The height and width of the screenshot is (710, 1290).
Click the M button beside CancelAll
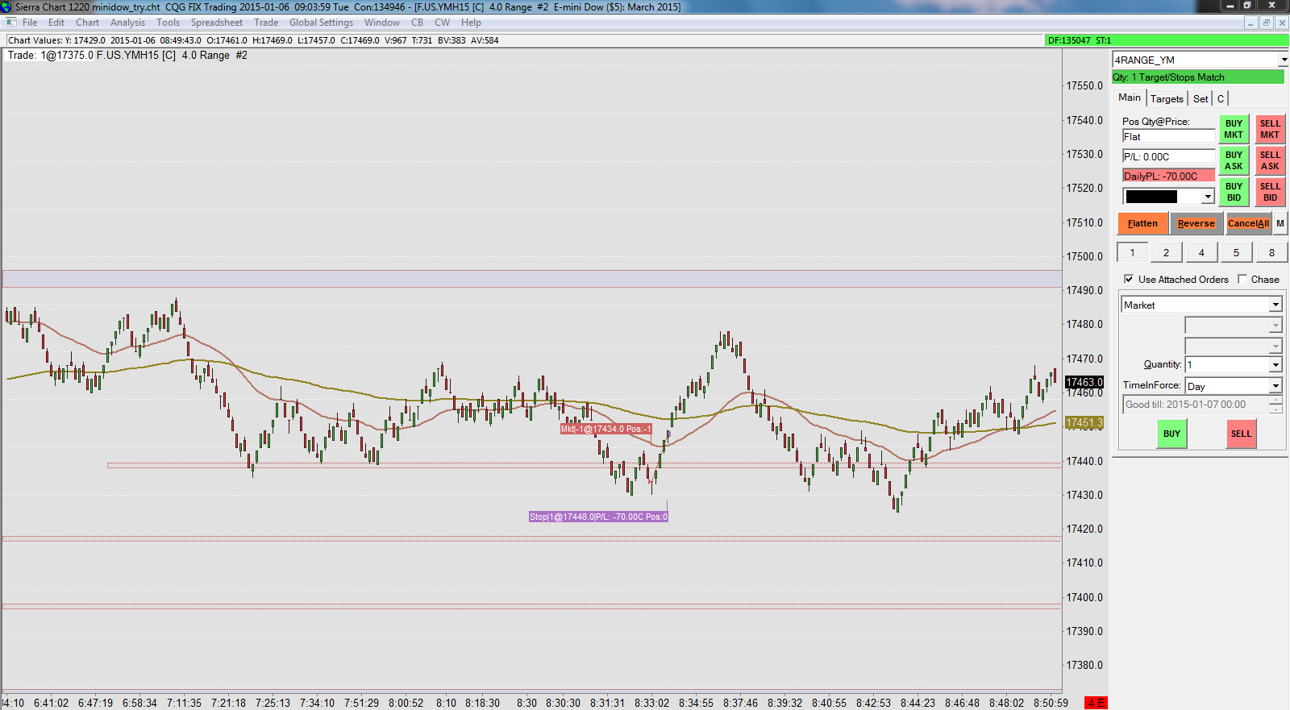(x=1280, y=223)
